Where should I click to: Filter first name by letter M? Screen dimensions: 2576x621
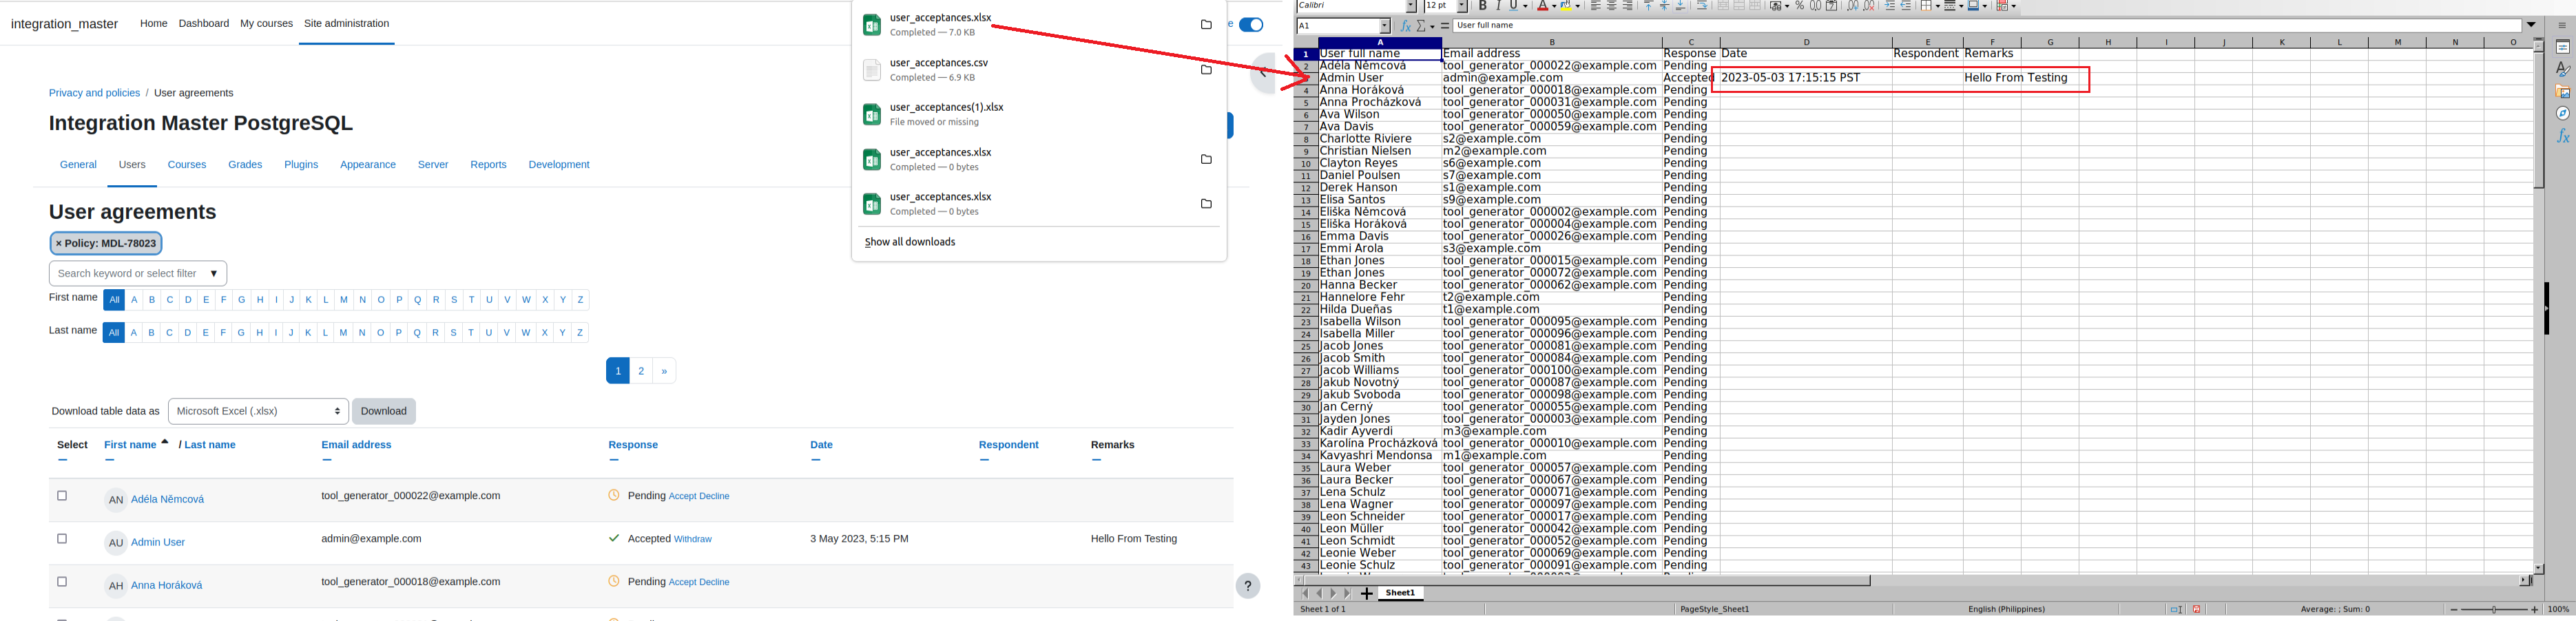coord(344,300)
